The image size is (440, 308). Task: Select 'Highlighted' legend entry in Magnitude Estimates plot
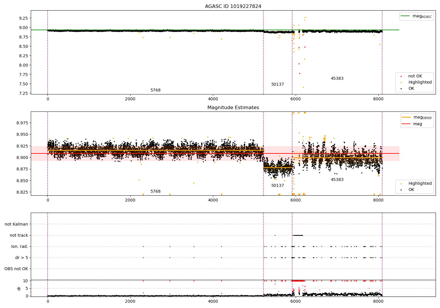[420, 184]
